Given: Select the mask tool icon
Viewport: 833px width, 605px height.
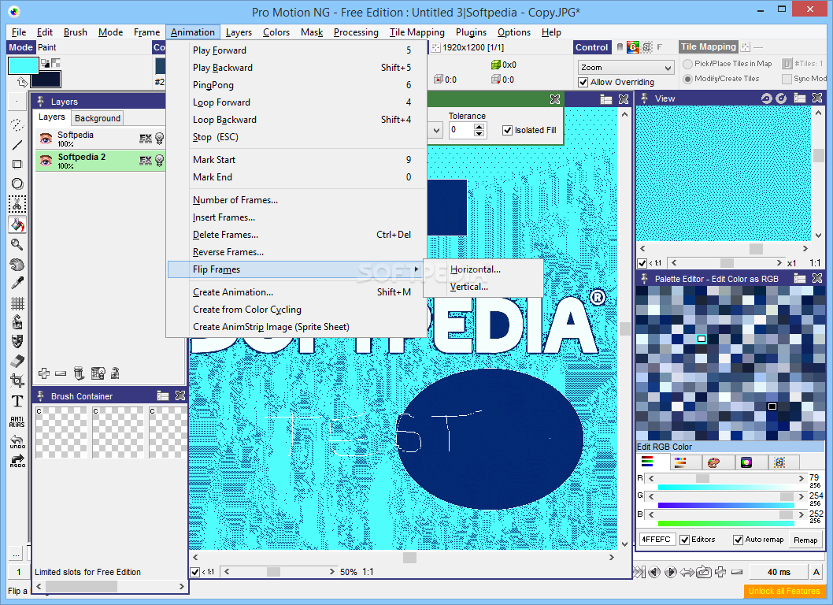Looking at the screenshot, I should point(17,341).
